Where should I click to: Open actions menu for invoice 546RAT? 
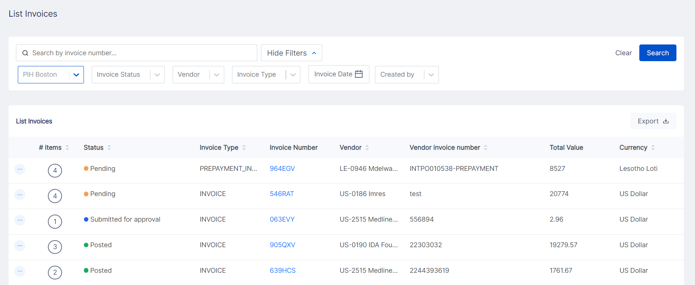coord(20,195)
